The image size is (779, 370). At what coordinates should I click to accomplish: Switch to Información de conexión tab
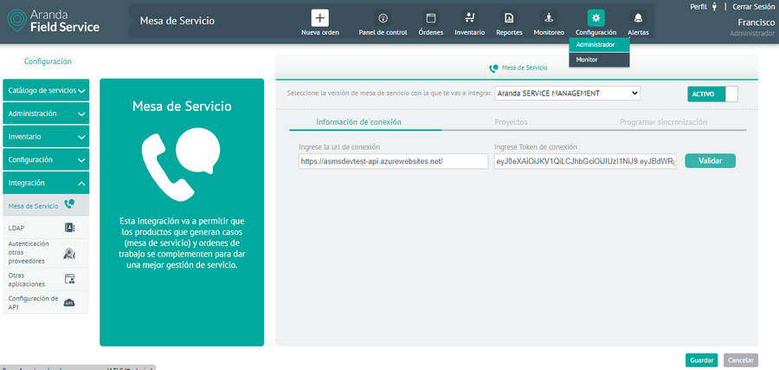click(358, 122)
